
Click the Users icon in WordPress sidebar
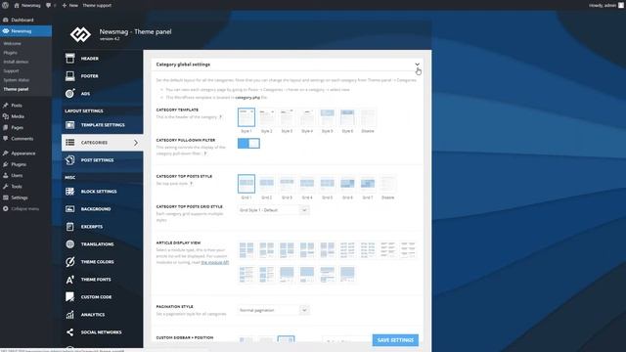coord(6,176)
